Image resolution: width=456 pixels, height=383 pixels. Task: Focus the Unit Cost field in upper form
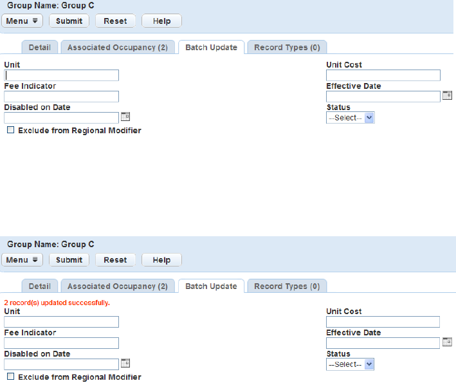[x=383, y=75]
